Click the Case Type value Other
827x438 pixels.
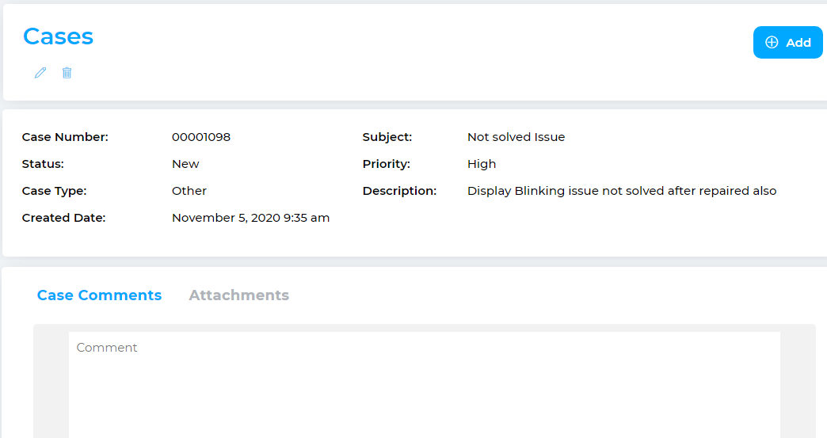click(x=189, y=191)
